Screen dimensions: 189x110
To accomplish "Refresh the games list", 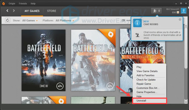I will click(x=7, y=20).
